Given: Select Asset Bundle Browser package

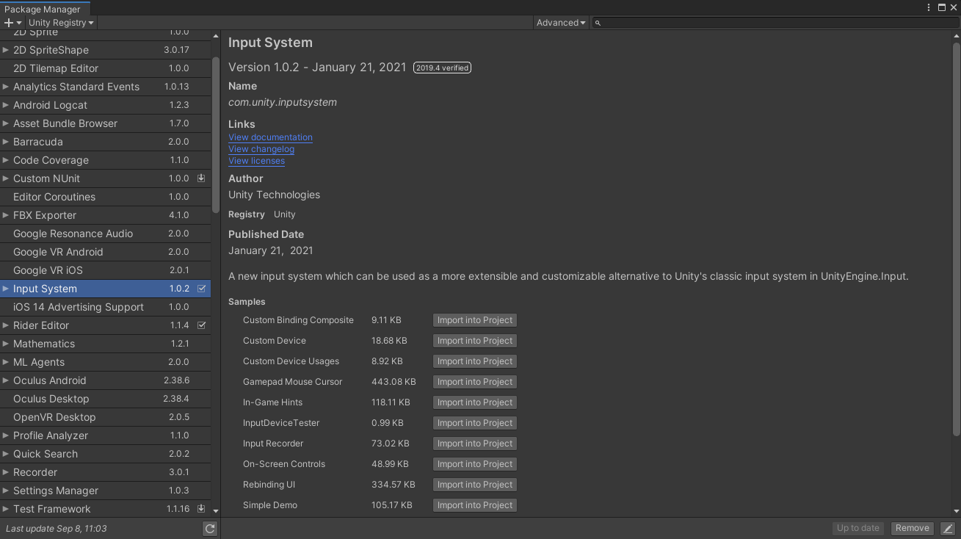Looking at the screenshot, I should tap(105, 123).
